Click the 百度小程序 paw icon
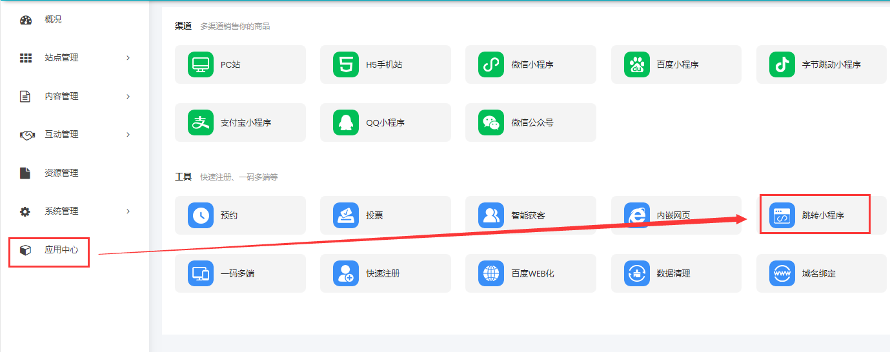This screenshot has height=352, width=890. (637, 64)
